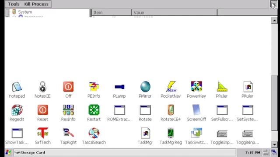Open the last ToggleInp... keyboard icon
Image resolution: width=280 pixels, height=157 pixels.
pos(248,134)
